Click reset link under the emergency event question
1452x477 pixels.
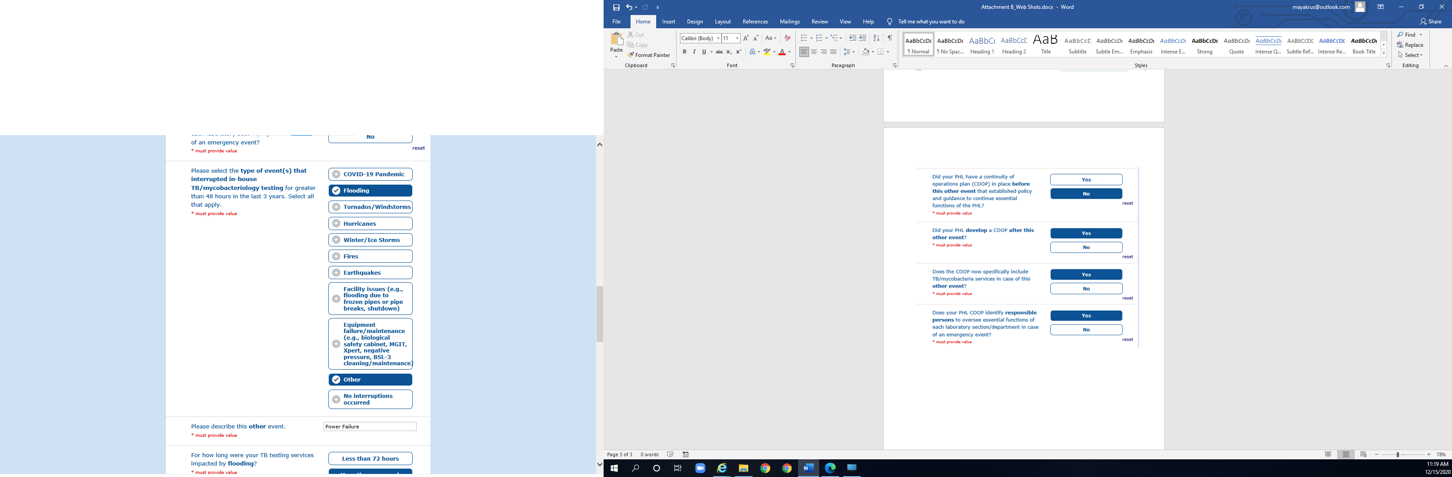[418, 148]
